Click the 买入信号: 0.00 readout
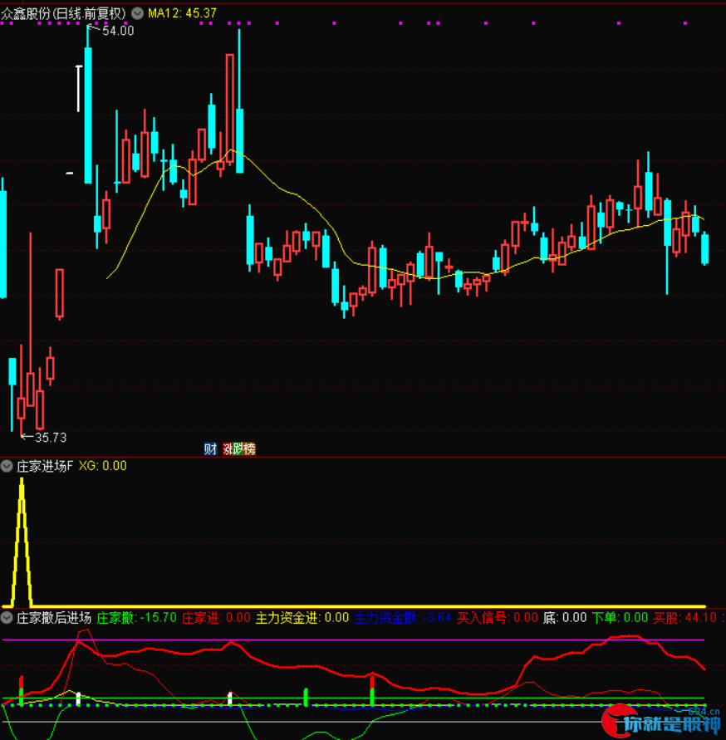 click(x=497, y=617)
